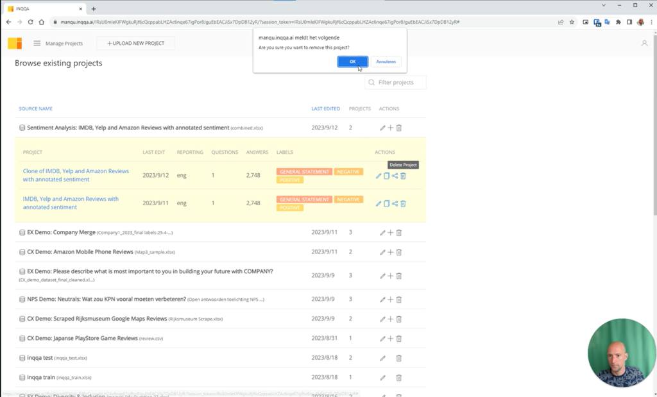Expand CX Demo: Japanse PlayStore Game Reviews
The image size is (657, 397).
coord(221,339)
